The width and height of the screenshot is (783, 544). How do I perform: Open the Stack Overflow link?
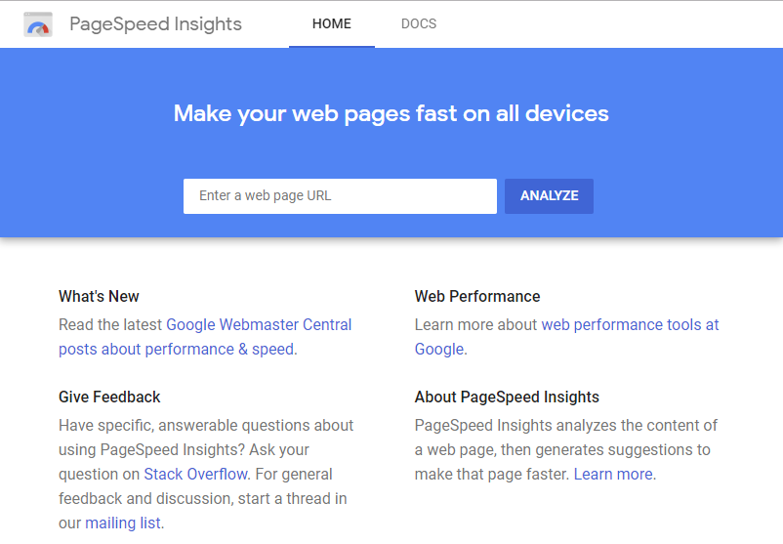coord(195,474)
